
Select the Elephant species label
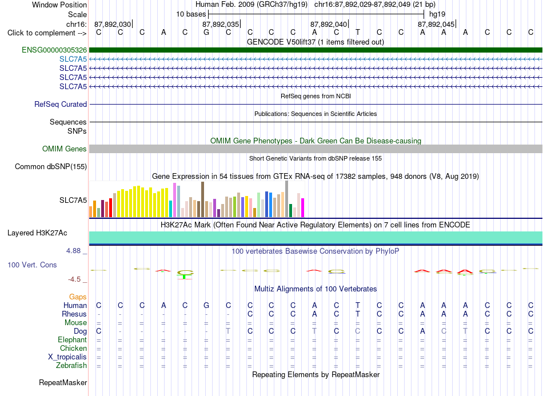pos(73,339)
